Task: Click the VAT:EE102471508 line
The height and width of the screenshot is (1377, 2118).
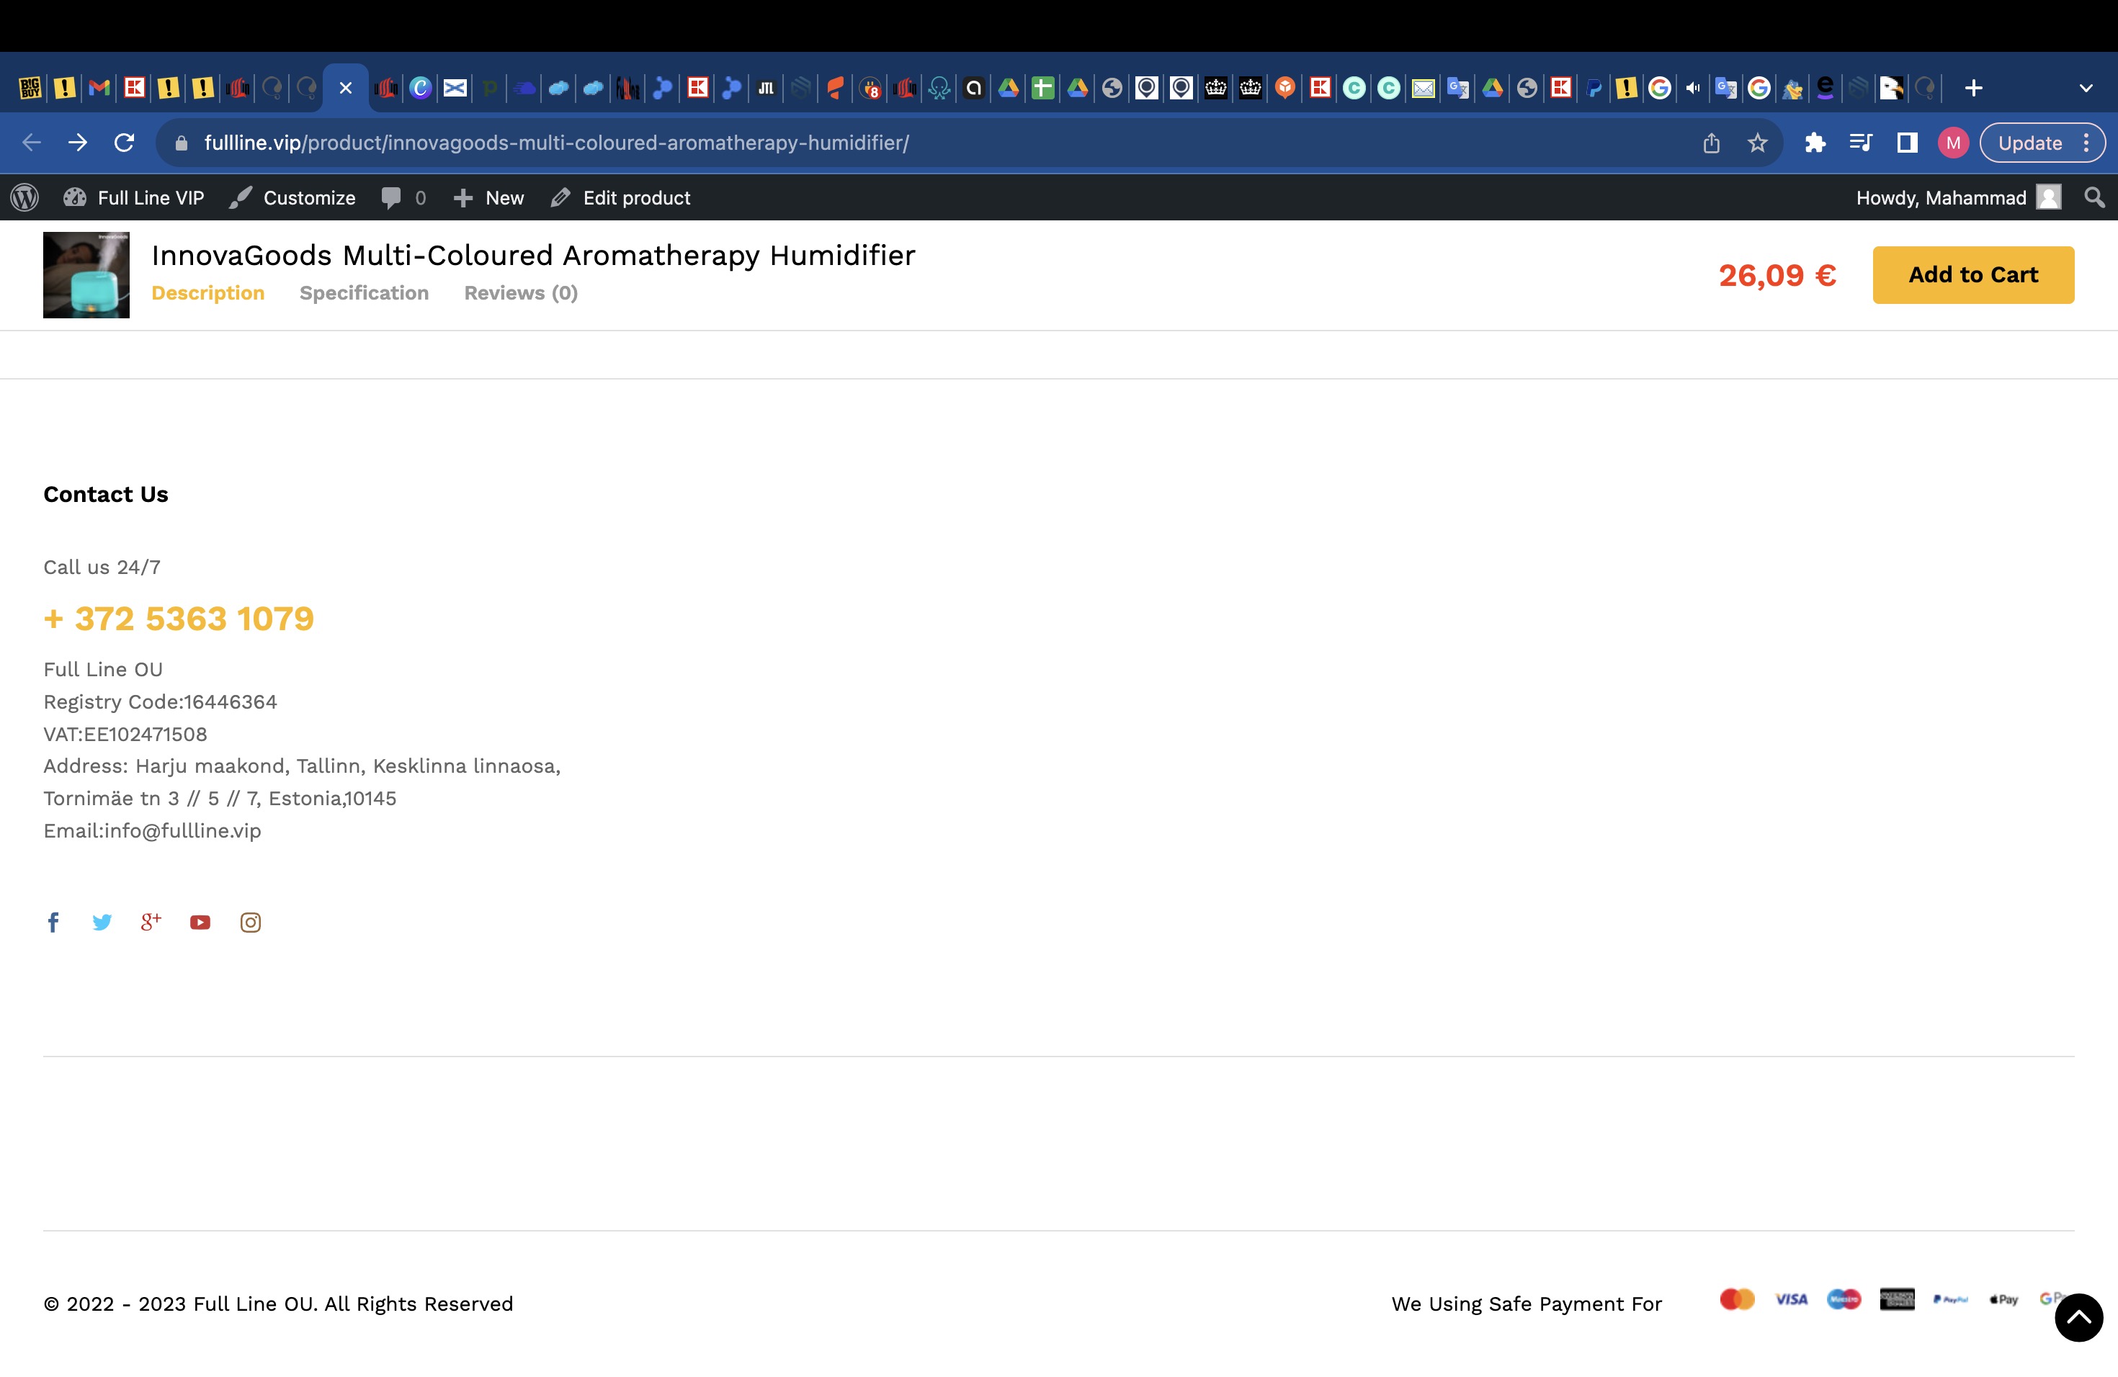Action: [x=125, y=734]
